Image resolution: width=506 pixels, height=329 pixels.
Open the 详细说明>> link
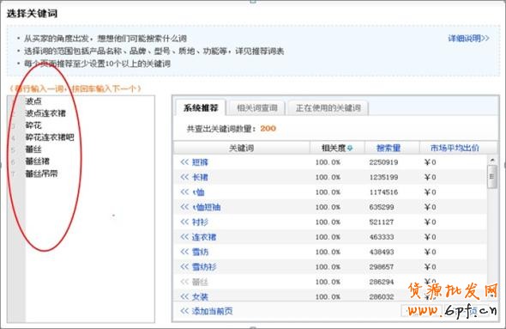tap(468, 38)
